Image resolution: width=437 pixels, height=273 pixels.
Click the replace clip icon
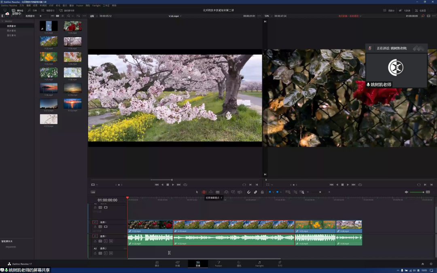[x=240, y=192]
